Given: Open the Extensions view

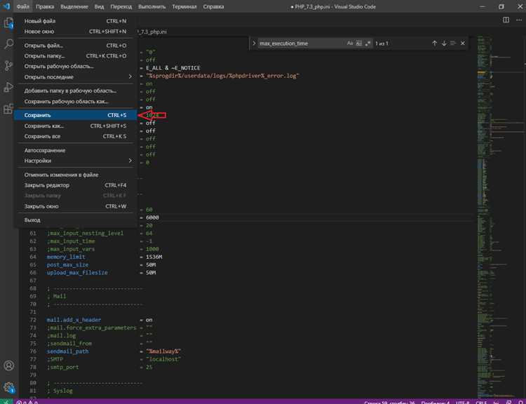Looking at the screenshot, I should click(8, 109).
